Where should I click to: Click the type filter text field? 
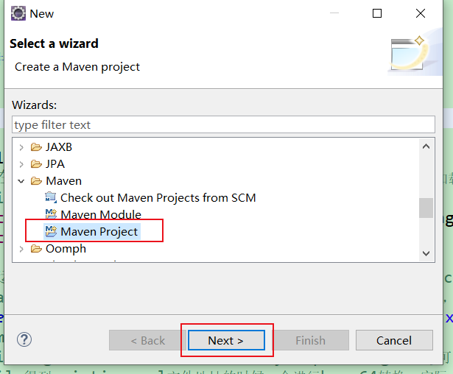(x=223, y=125)
